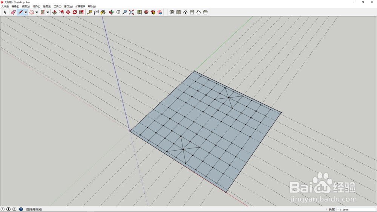Select the arrow Select tool
The width and height of the screenshot is (377, 212).
pos(5,12)
